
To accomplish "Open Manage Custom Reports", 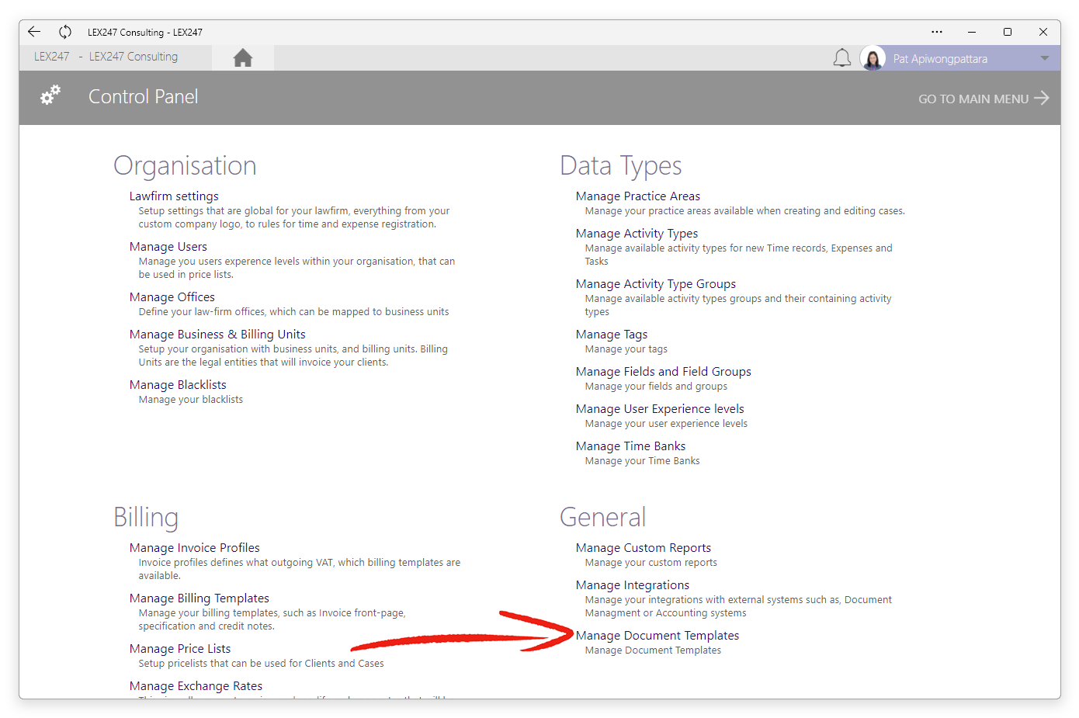I will [644, 548].
